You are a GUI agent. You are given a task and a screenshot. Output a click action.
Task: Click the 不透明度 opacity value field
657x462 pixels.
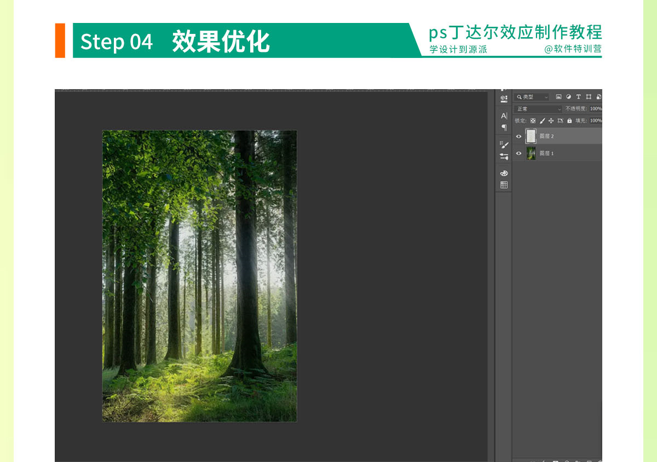point(595,109)
